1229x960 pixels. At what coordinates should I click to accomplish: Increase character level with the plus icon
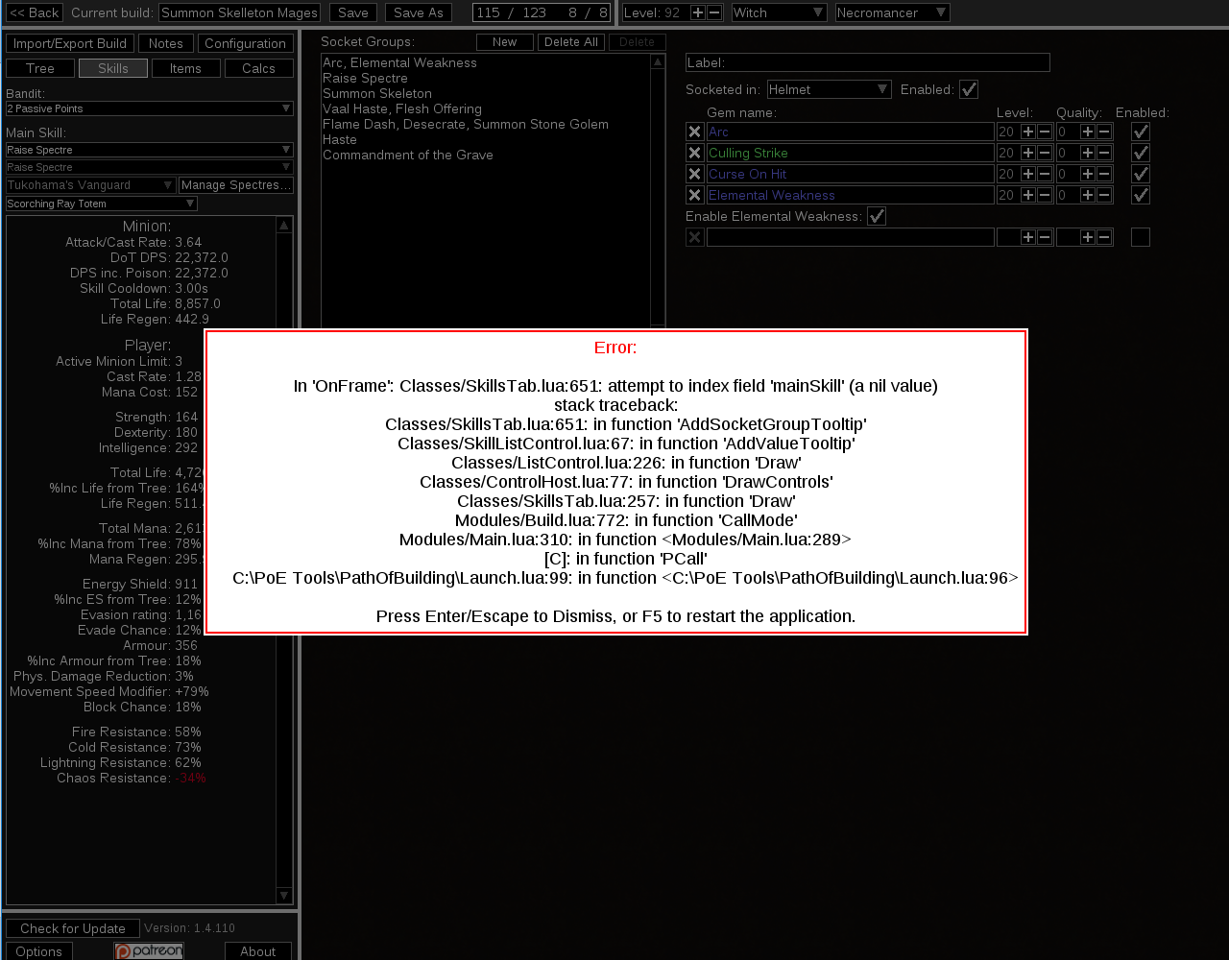(x=696, y=12)
